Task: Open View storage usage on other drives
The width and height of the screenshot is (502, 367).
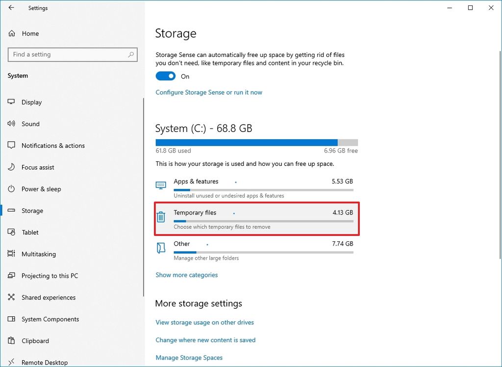Action: (204, 322)
